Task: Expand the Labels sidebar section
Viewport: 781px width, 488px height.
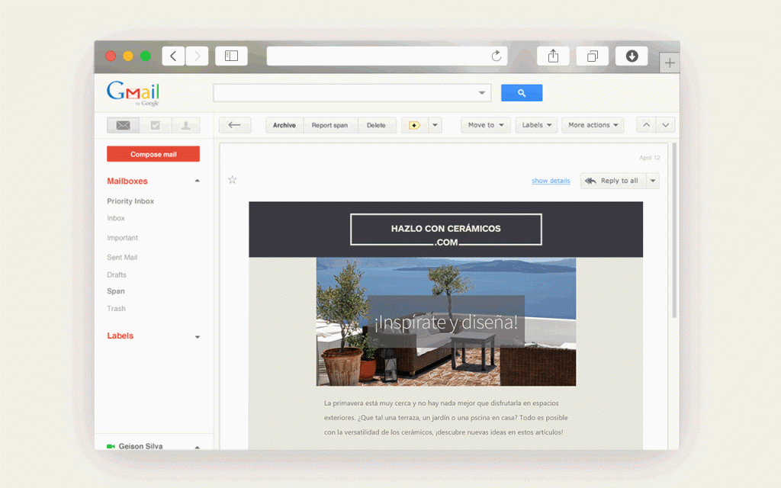Action: [198, 337]
